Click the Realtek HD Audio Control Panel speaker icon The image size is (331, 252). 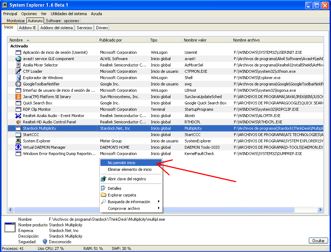pyautogui.click(x=18, y=122)
